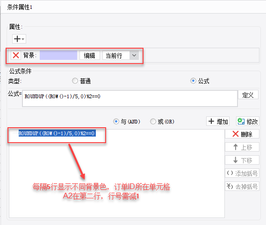The image size is (266, 225).
Task: Click the 修改 modify icon button
Action: pyautogui.click(x=248, y=121)
